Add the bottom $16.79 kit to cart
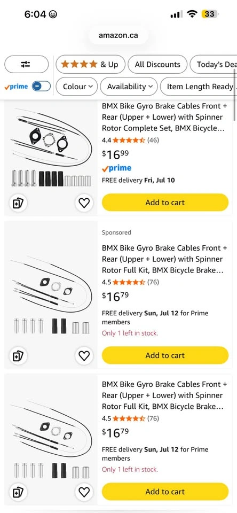This screenshot has width=237, height=513. [165, 491]
